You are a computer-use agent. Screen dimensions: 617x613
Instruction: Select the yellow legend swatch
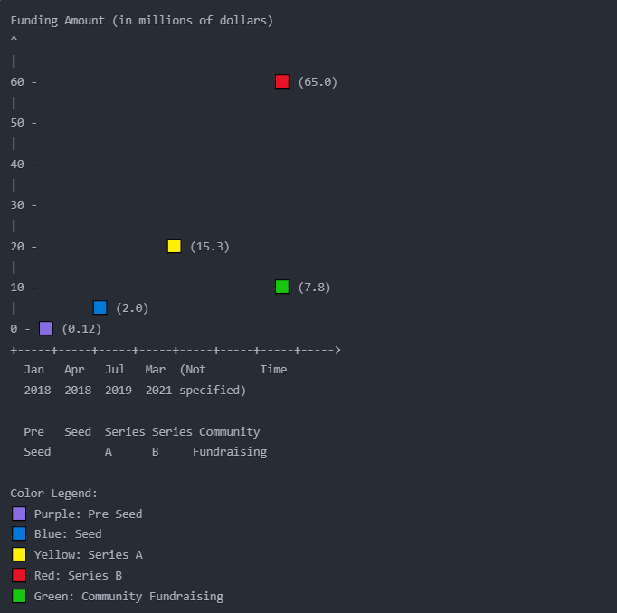pos(19,554)
